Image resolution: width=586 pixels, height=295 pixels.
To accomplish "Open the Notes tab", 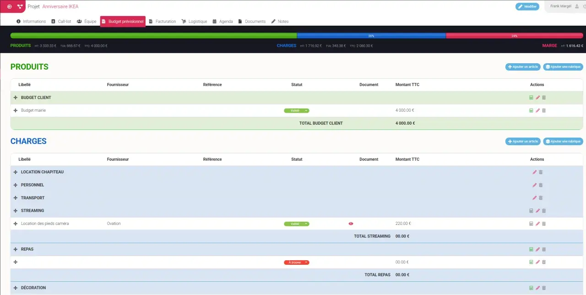I will point(280,22).
